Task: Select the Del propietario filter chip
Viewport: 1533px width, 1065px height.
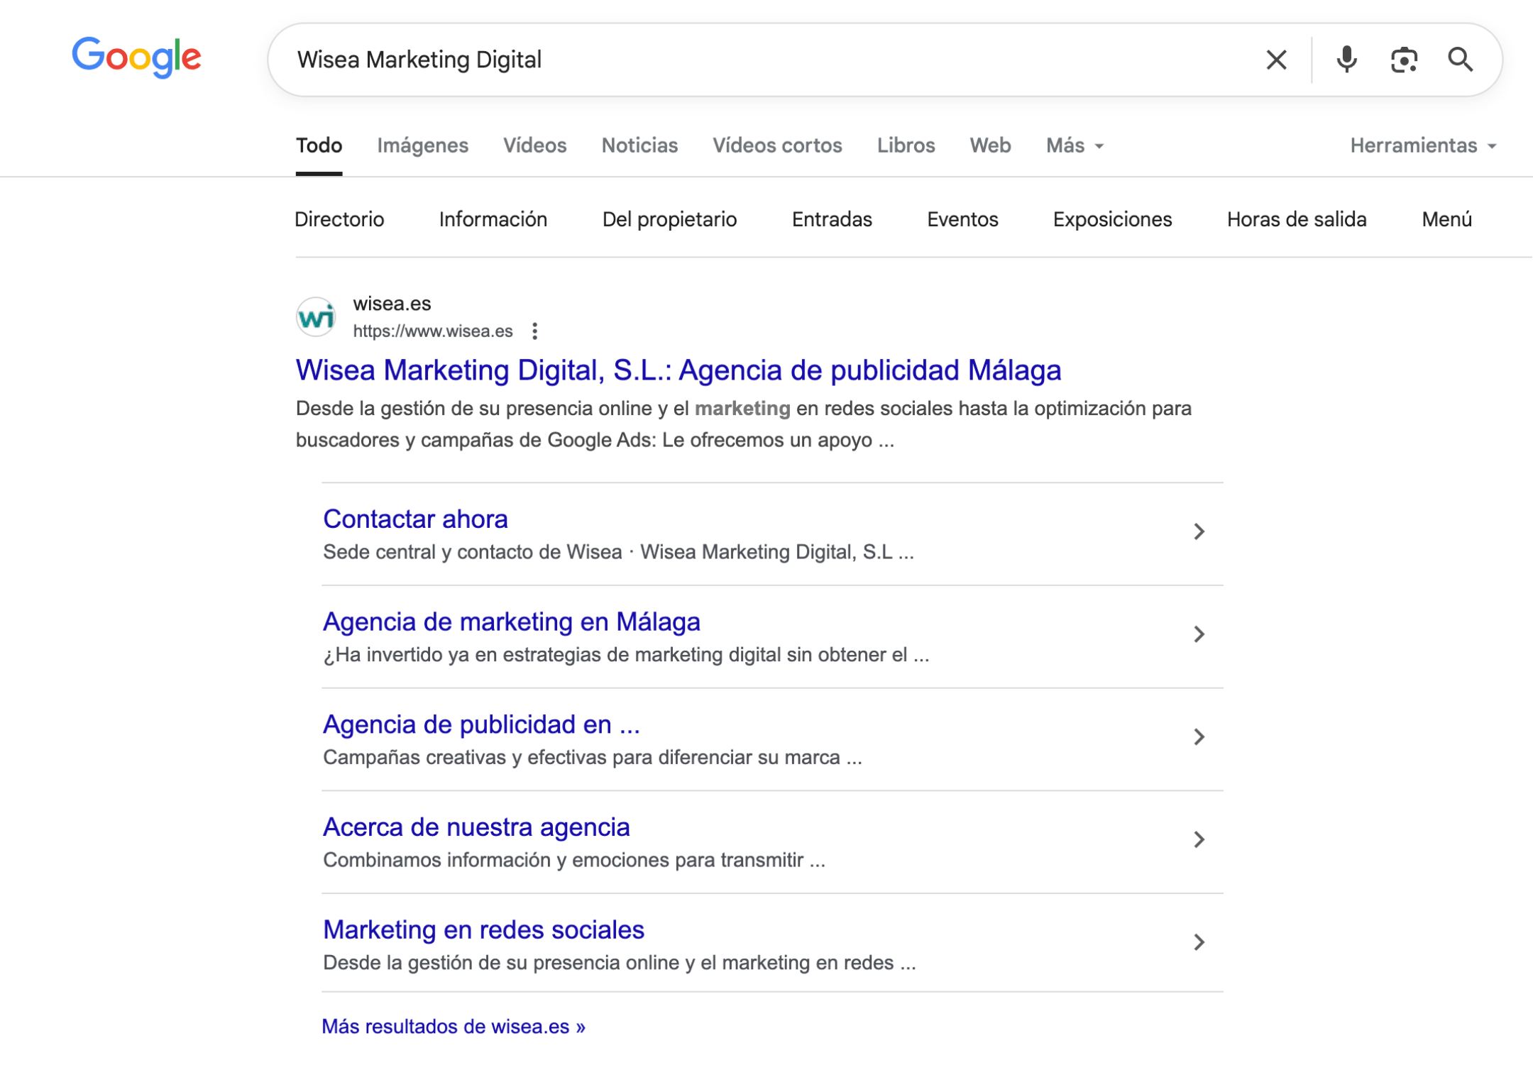Action: (x=669, y=219)
